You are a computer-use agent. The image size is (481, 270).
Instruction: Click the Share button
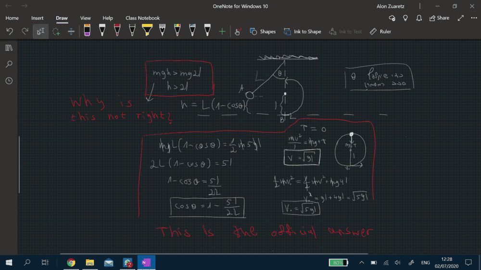pyautogui.click(x=439, y=18)
